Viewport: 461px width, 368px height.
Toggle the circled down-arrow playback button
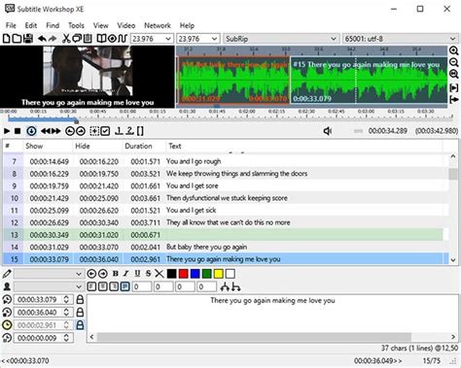(x=31, y=131)
